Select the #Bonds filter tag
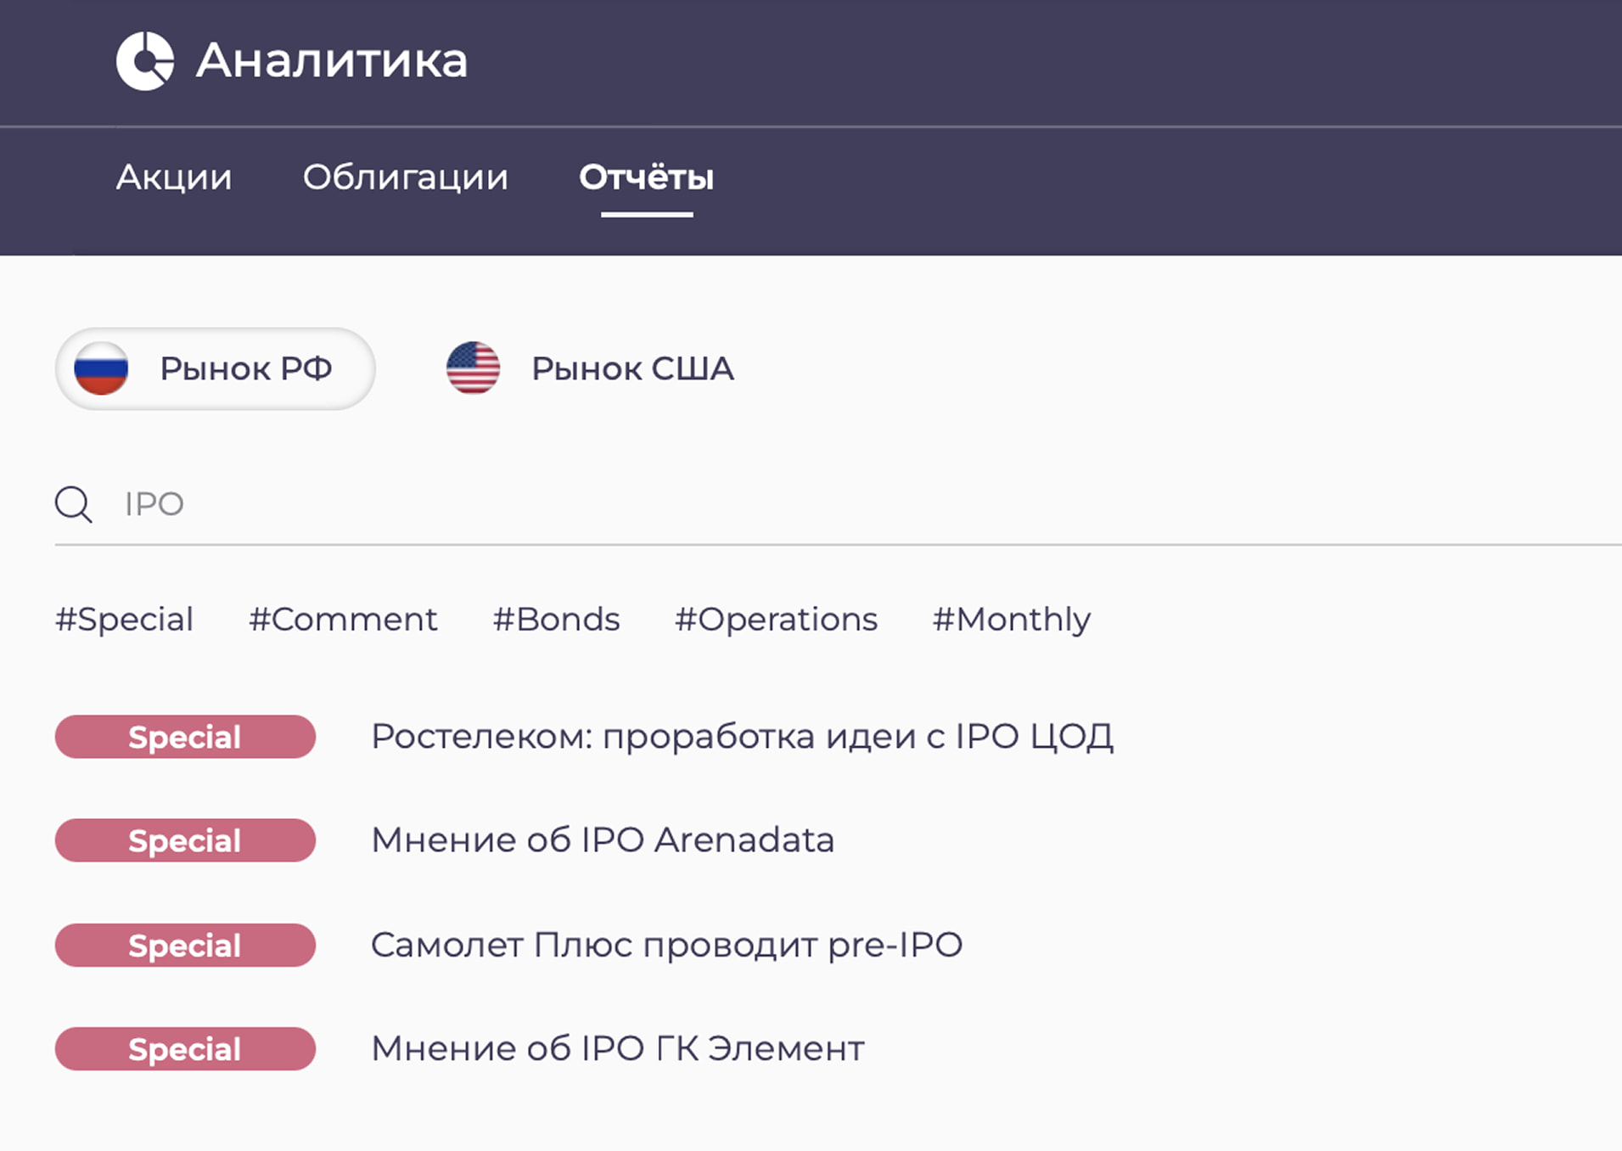This screenshot has height=1151, width=1622. click(x=555, y=620)
